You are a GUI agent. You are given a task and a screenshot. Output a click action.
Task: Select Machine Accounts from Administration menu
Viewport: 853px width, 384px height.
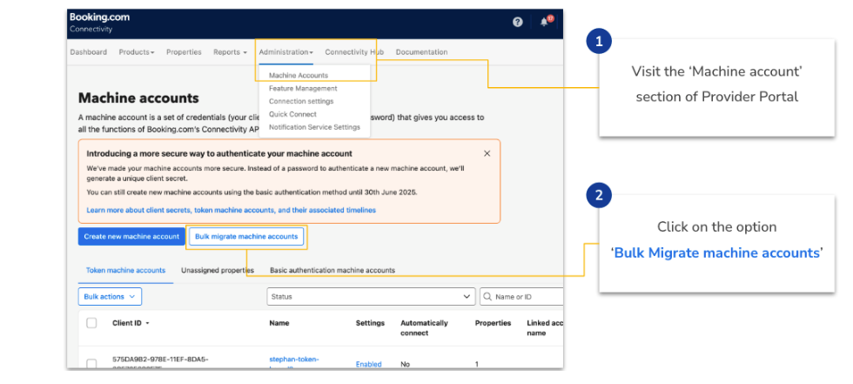tap(298, 76)
